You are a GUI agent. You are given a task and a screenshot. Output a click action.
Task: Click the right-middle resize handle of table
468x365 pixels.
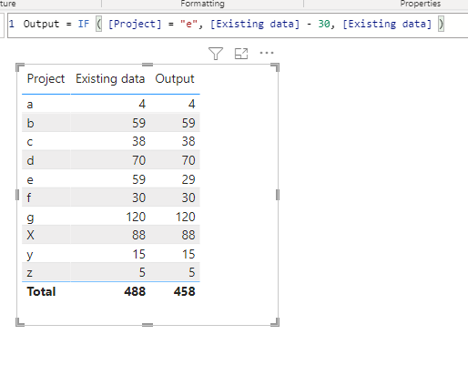point(278,195)
